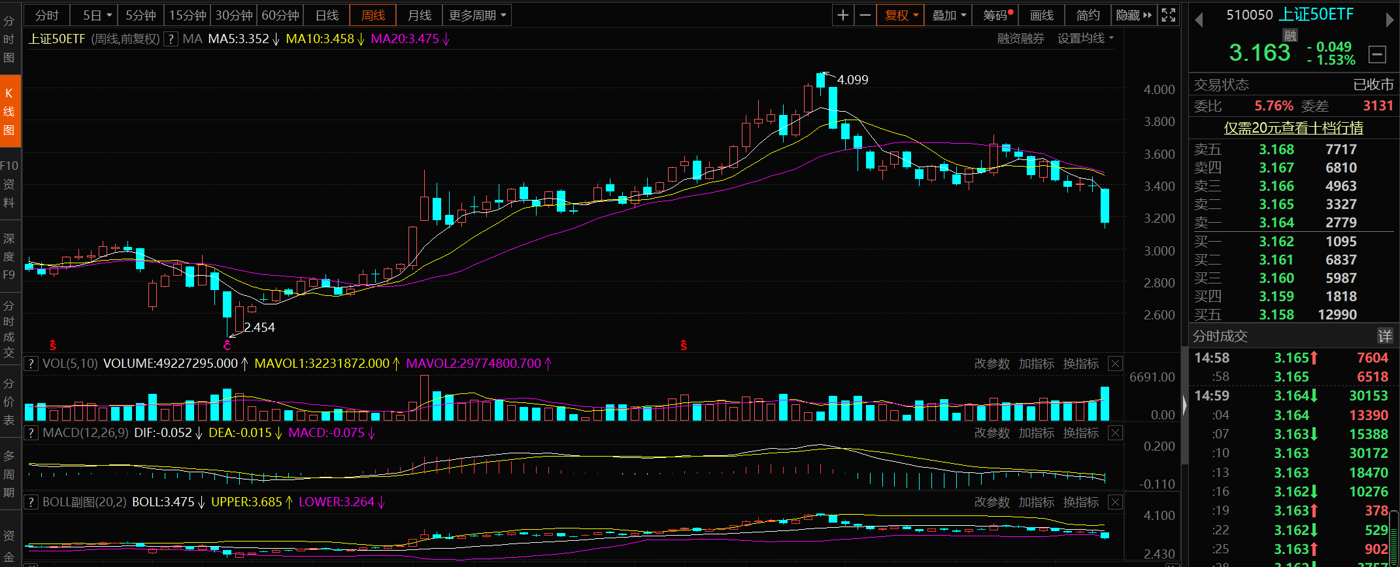Image resolution: width=1400 pixels, height=567 pixels.
Task: Click 换指标 for MACD indicator
Action: pos(1081,432)
